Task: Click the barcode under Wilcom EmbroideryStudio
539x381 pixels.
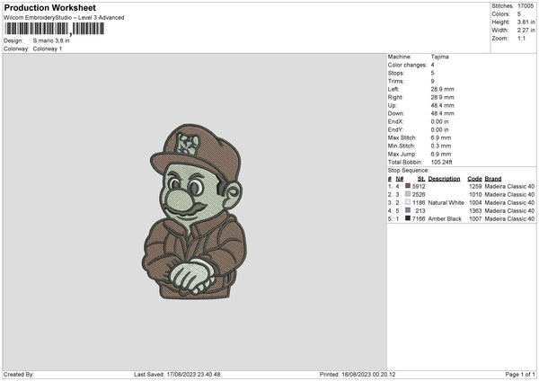Action: point(54,29)
